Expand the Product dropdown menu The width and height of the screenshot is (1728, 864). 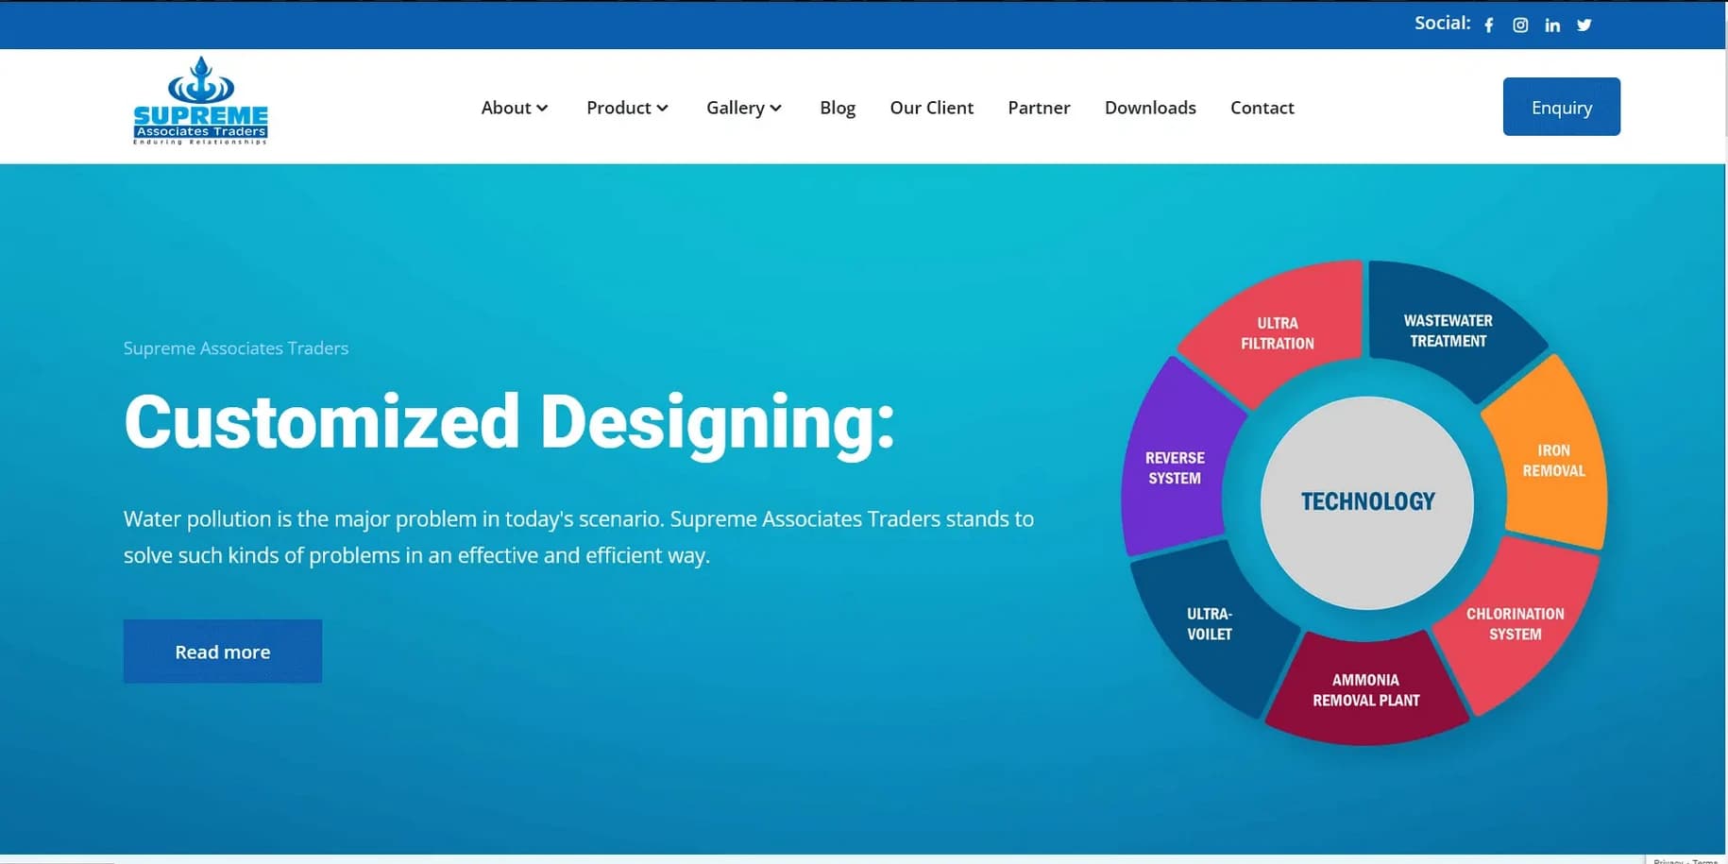627,108
